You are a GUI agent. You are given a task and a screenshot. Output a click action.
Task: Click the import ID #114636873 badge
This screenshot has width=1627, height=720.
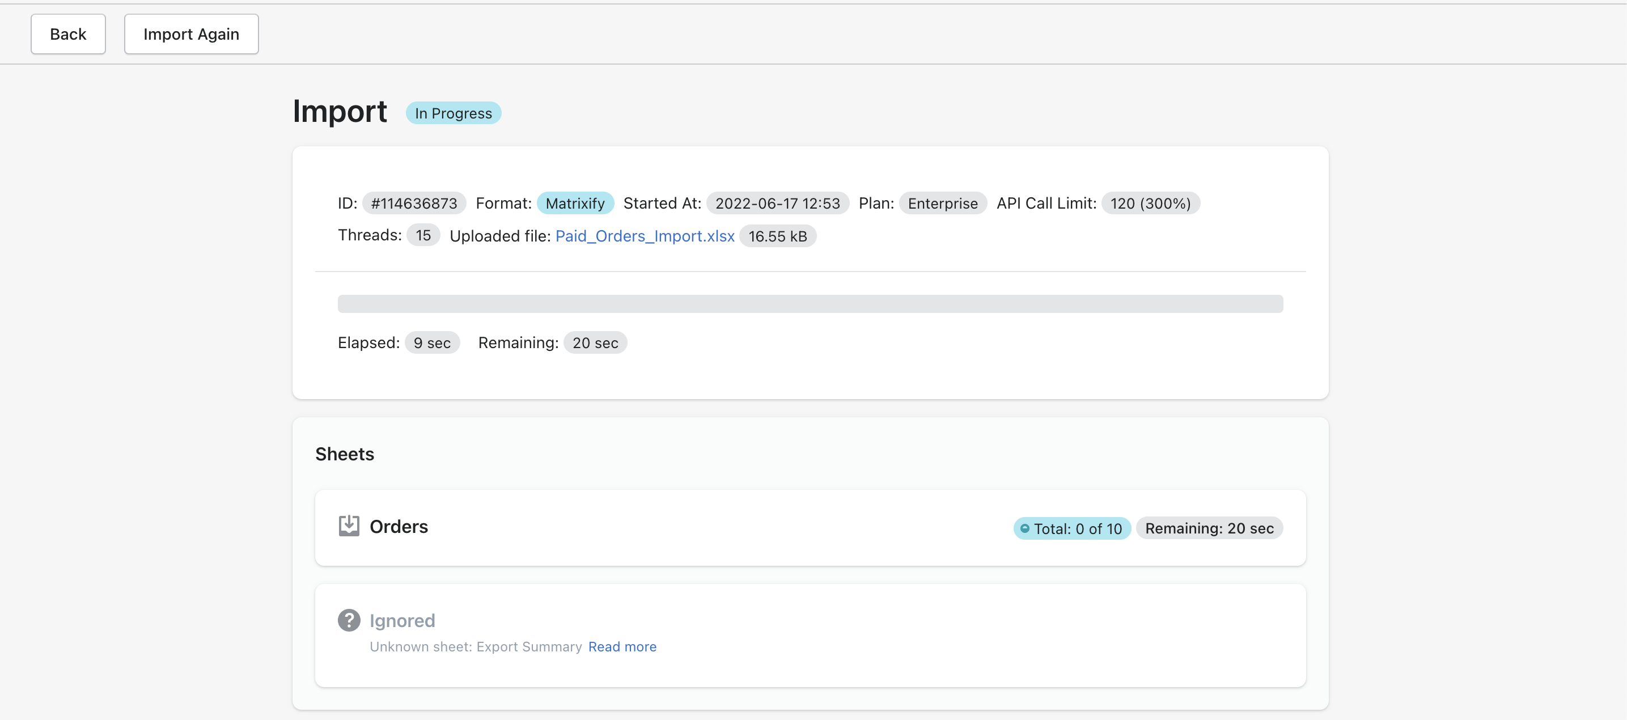(414, 204)
